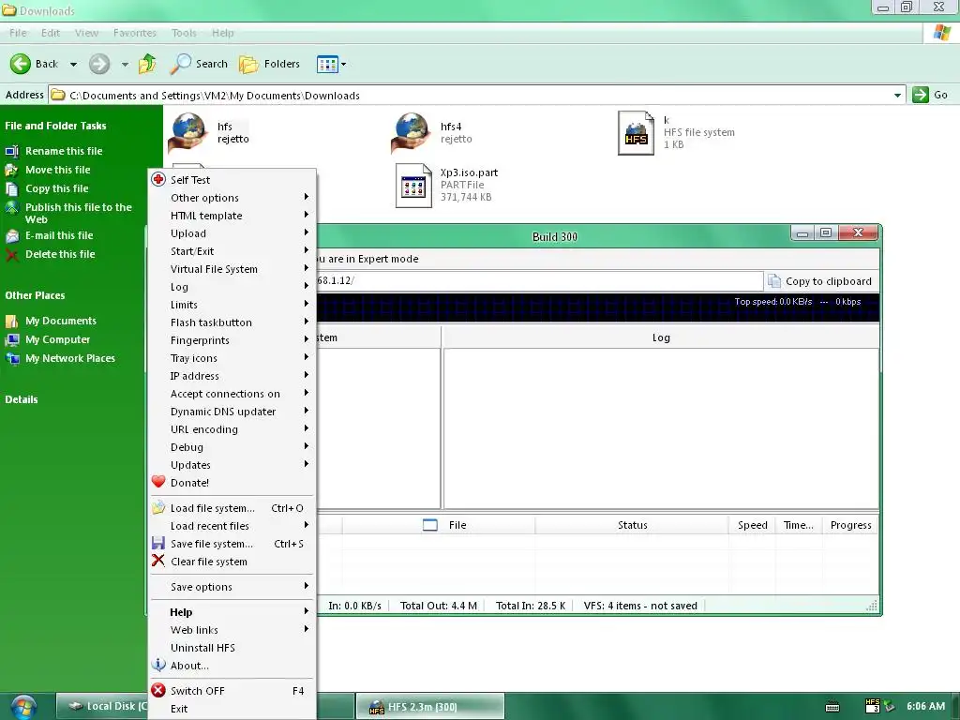960x720 pixels.
Task: Click the Up folder icon in toolbar
Action: 147,64
